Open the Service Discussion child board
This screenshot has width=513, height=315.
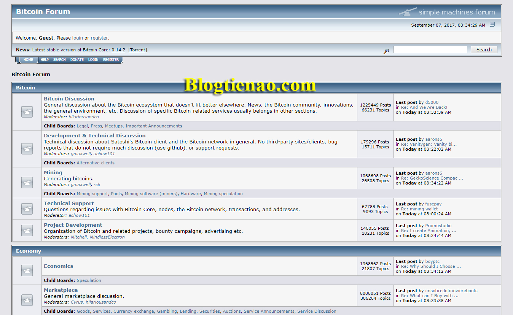pos(317,311)
